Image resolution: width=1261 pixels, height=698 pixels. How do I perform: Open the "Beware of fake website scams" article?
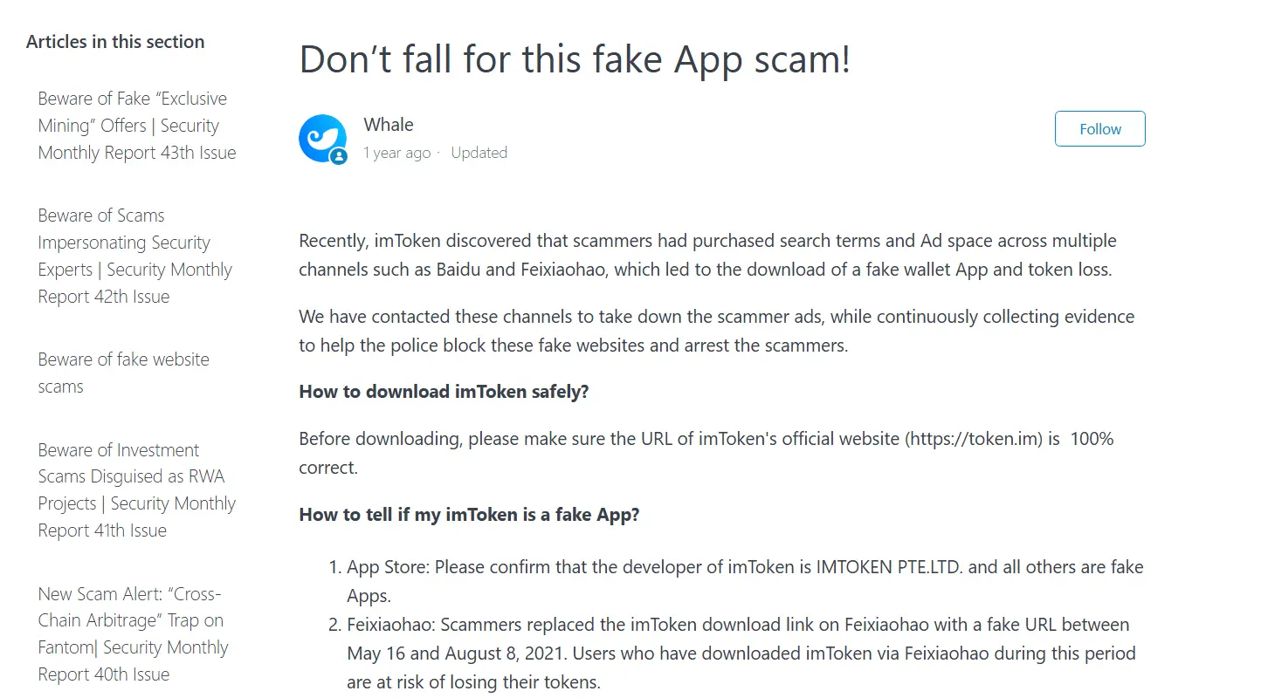pos(123,372)
